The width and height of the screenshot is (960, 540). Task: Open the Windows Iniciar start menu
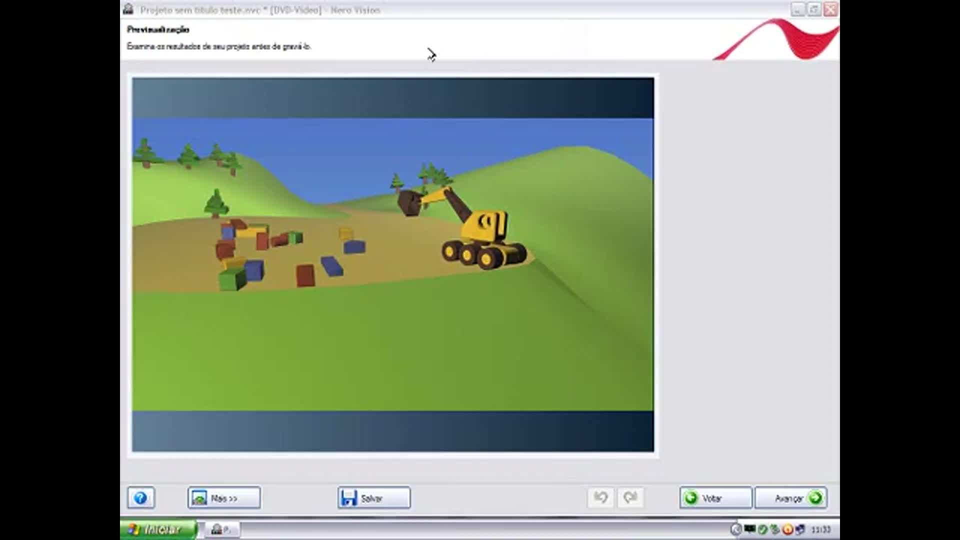(158, 529)
